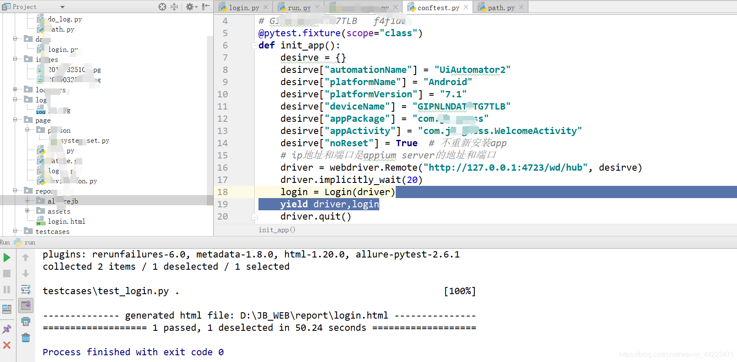Screen dimensions: 737x362
Task: Close the login.py tab
Action: tap(266, 7)
